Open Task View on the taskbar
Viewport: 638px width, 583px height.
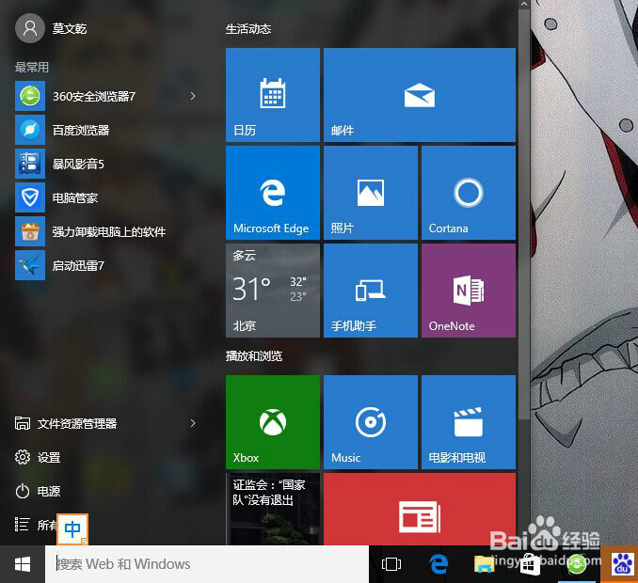(x=391, y=564)
